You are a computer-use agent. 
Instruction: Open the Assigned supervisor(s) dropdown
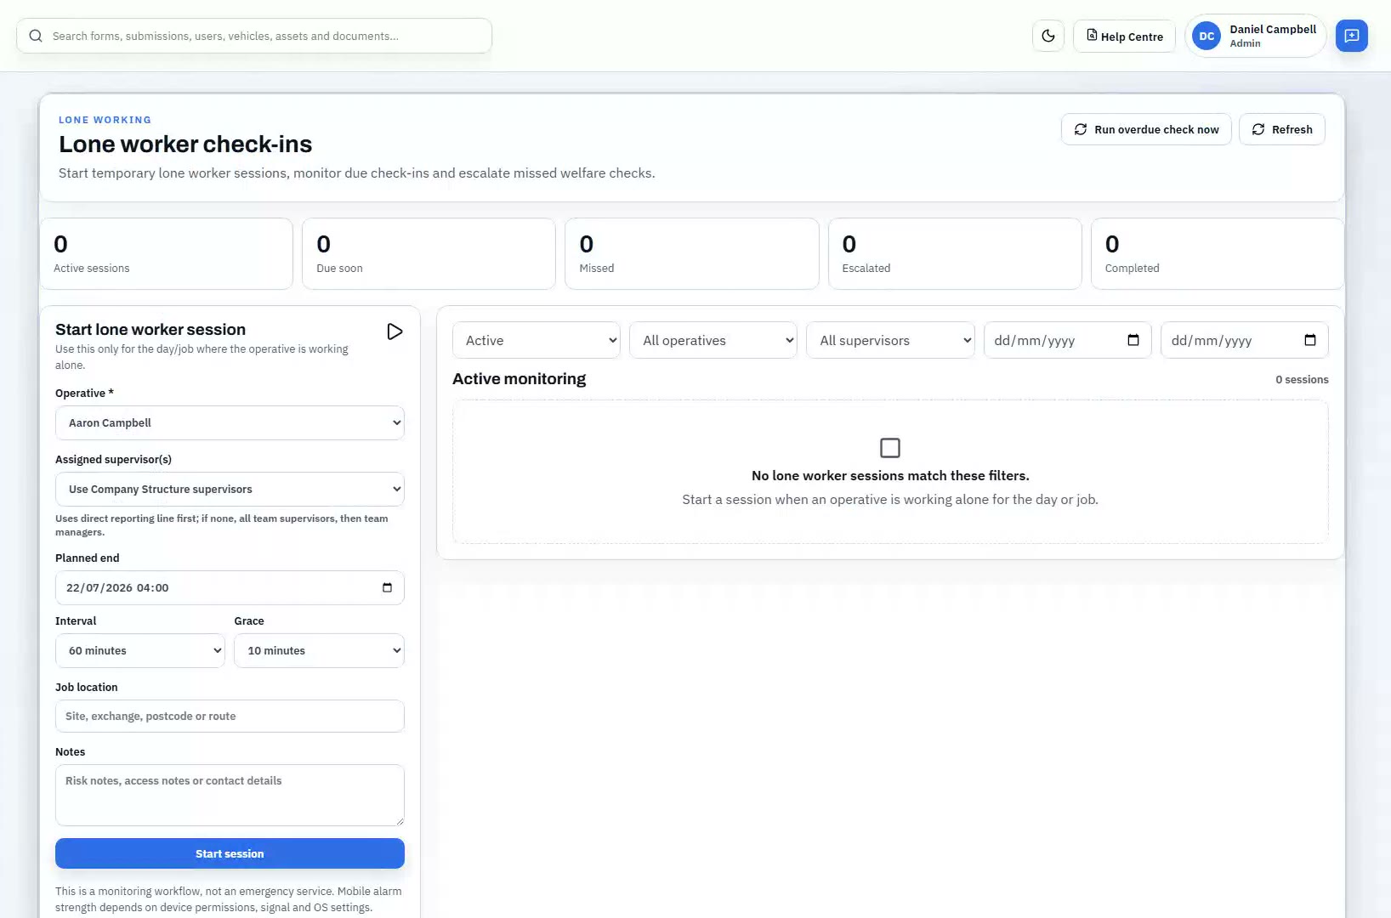click(230, 489)
